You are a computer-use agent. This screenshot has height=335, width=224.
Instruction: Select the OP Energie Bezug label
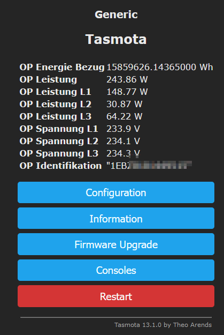[x=62, y=67]
